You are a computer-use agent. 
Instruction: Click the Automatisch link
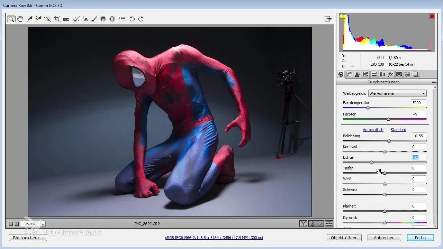[373, 130]
